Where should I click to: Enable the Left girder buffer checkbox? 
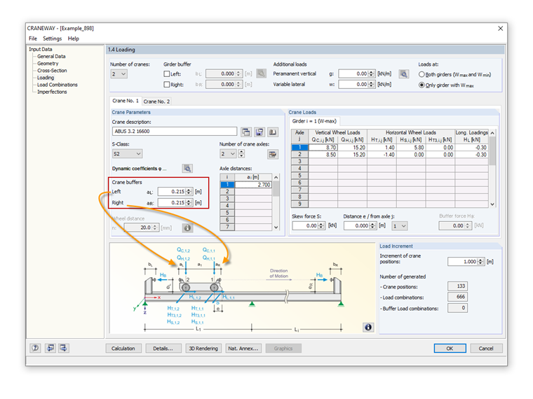(167, 73)
